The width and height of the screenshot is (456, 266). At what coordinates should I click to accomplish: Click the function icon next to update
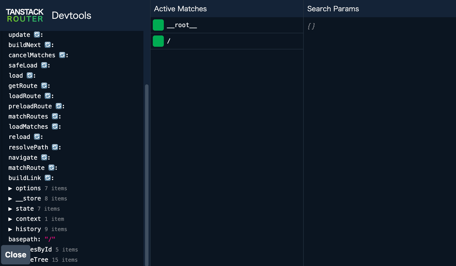(36, 34)
